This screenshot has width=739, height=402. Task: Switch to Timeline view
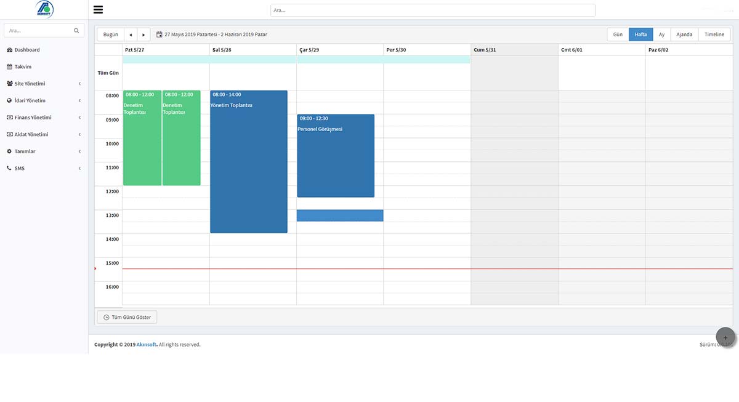[714, 34]
